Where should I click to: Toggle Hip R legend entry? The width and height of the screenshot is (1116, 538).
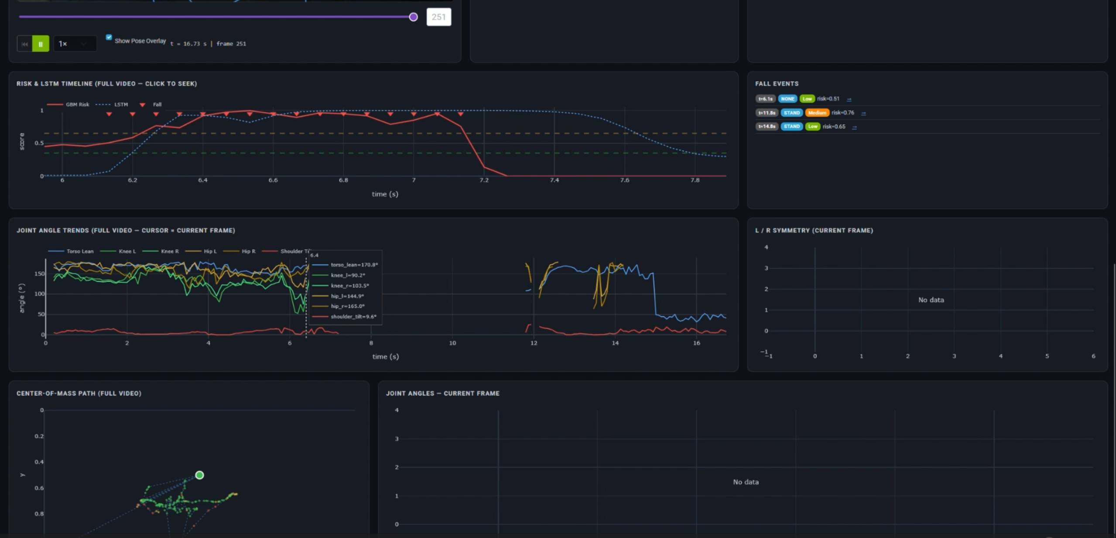248,251
